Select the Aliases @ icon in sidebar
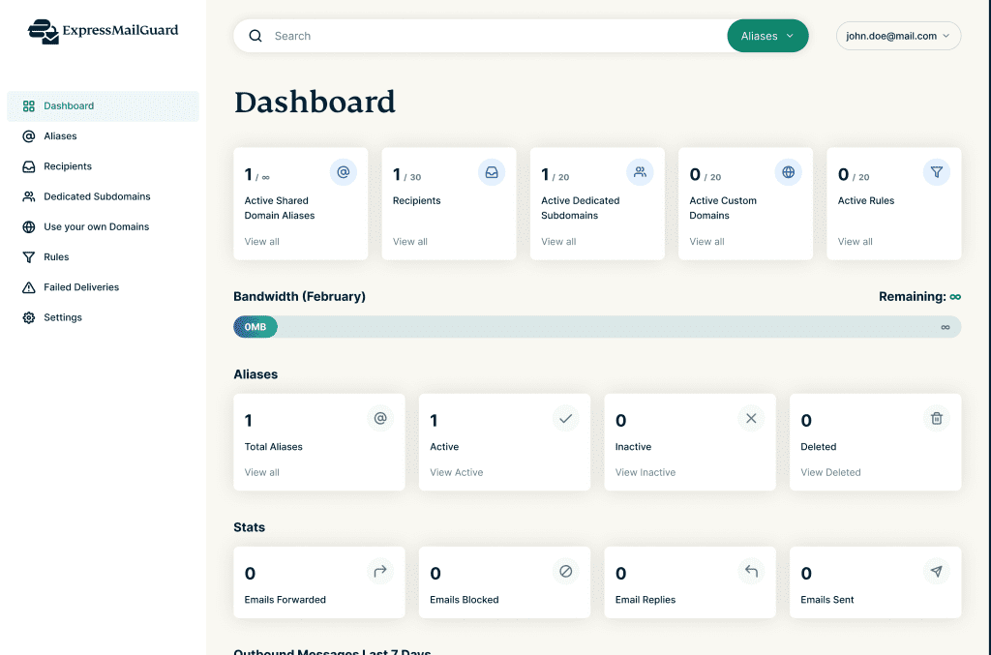Image resolution: width=991 pixels, height=655 pixels. (29, 135)
